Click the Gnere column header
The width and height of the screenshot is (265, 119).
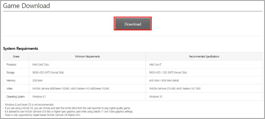pos(16,57)
